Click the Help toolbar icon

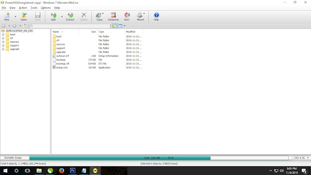[x=156, y=16]
